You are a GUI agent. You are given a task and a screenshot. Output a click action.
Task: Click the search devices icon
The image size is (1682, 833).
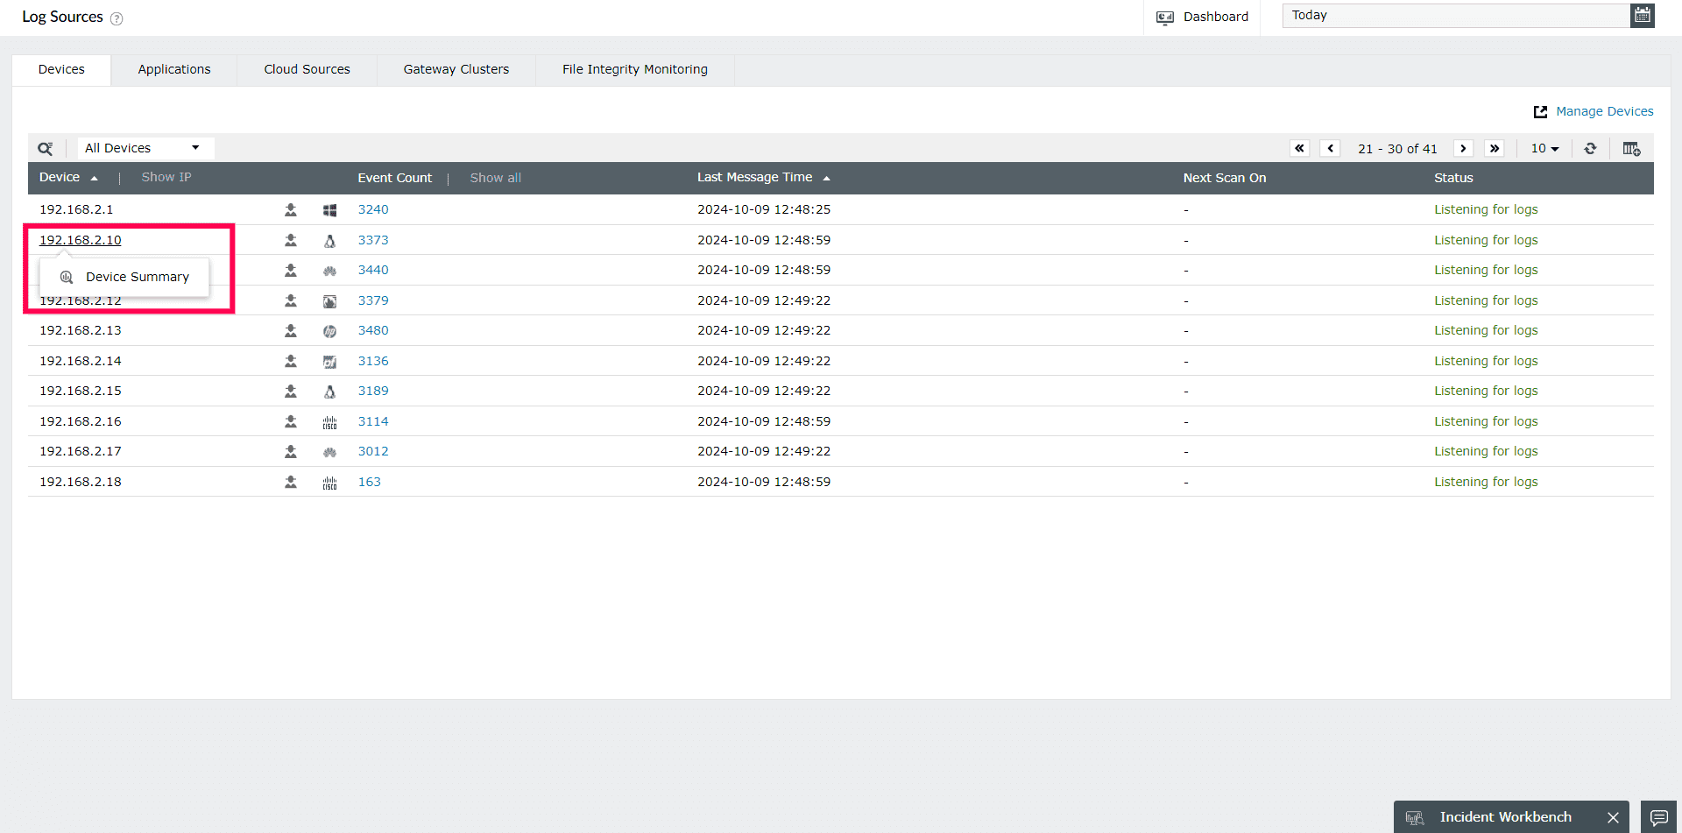[46, 149]
